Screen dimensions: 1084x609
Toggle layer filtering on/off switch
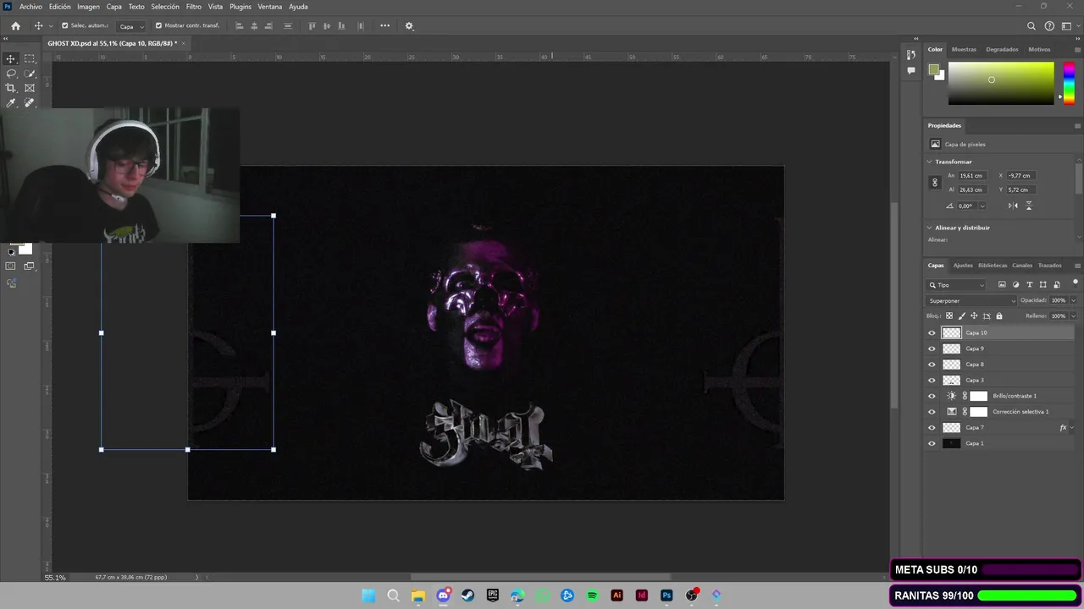pos(1076,283)
